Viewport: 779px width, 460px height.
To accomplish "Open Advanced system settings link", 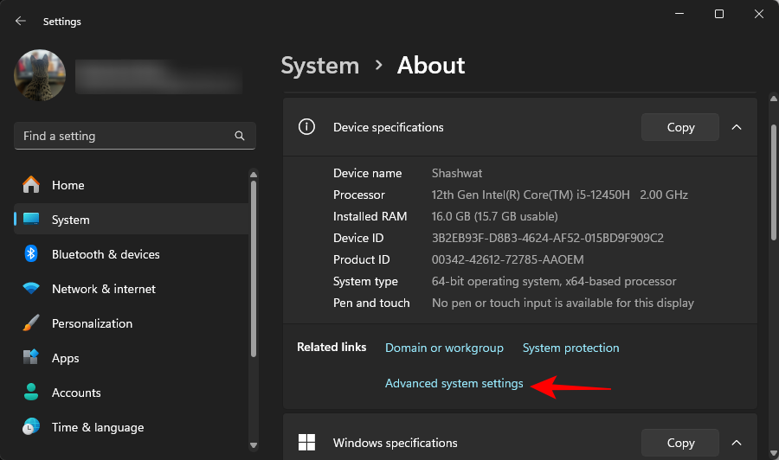I will tap(454, 383).
